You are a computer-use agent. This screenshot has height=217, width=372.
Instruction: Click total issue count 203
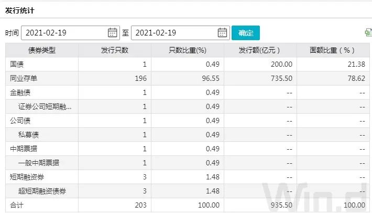coord(141,205)
